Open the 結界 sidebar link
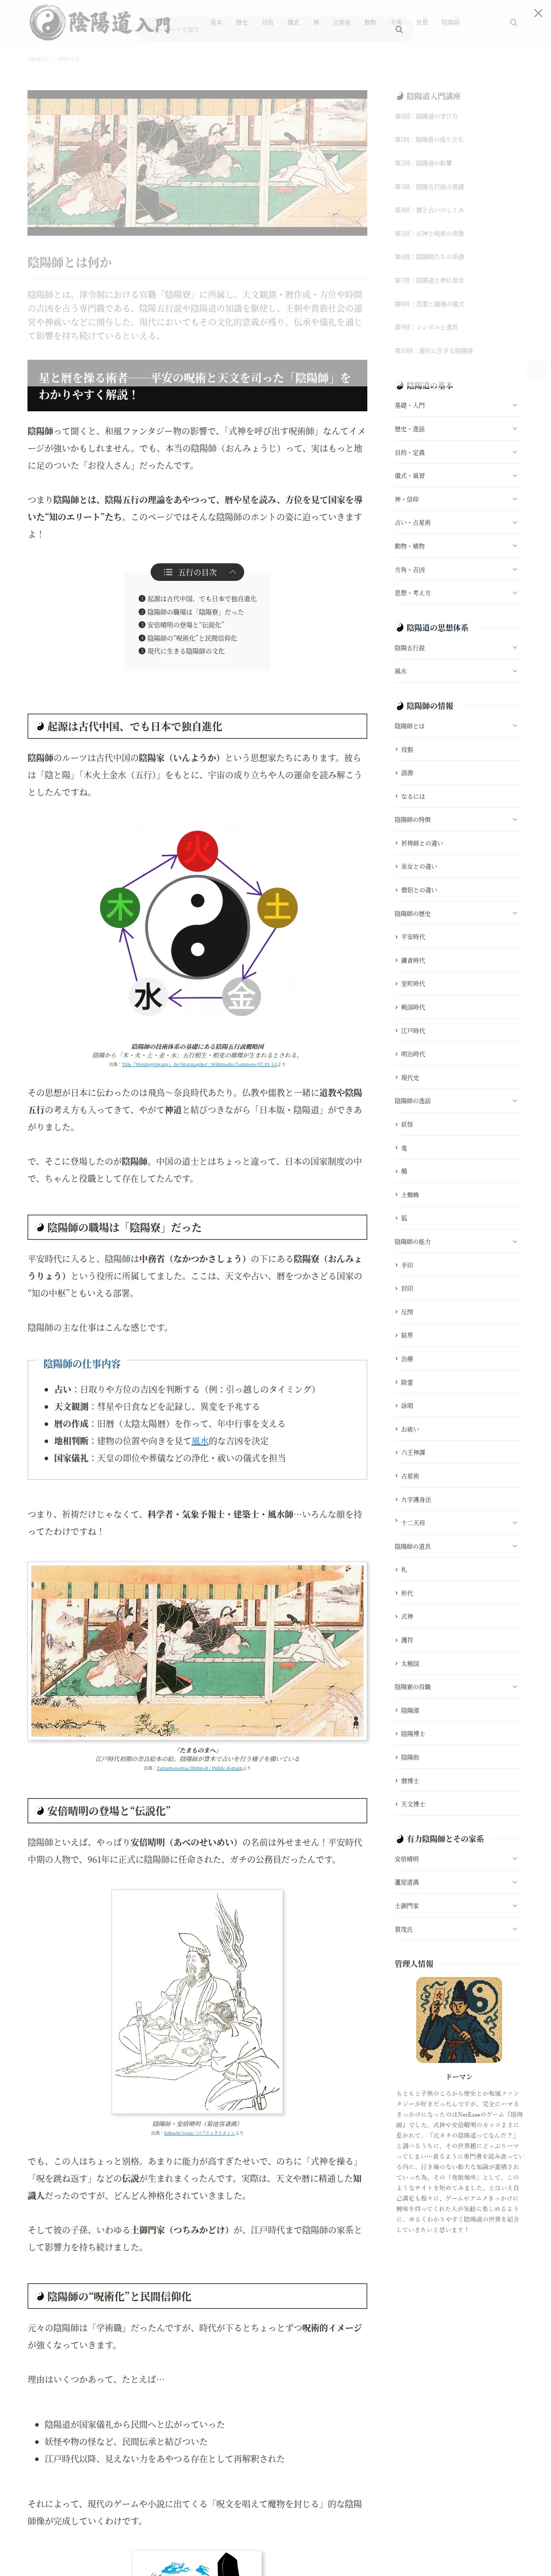The width and height of the screenshot is (551, 2576). pyautogui.click(x=407, y=1335)
